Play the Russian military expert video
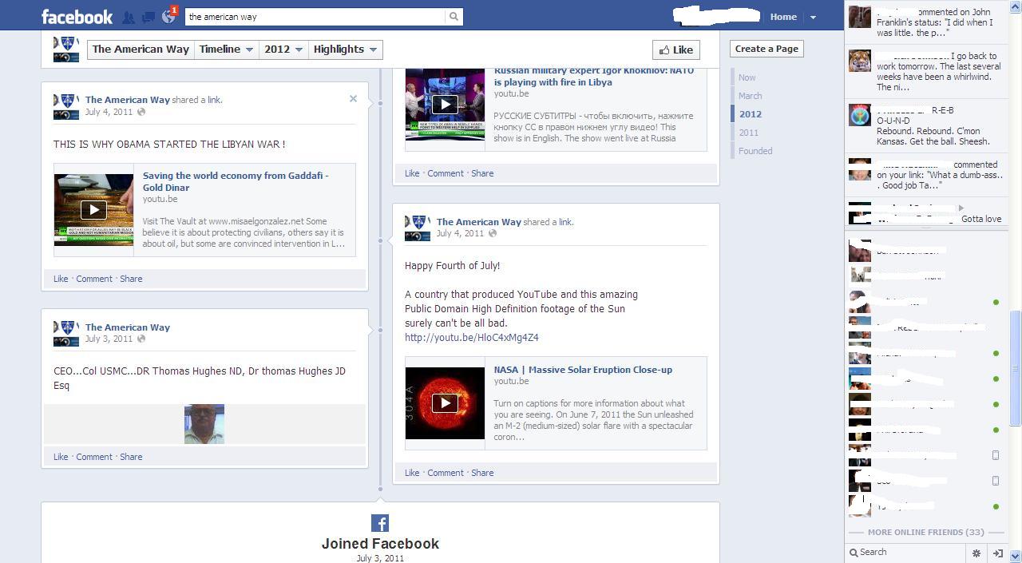This screenshot has width=1022, height=563. tap(445, 104)
